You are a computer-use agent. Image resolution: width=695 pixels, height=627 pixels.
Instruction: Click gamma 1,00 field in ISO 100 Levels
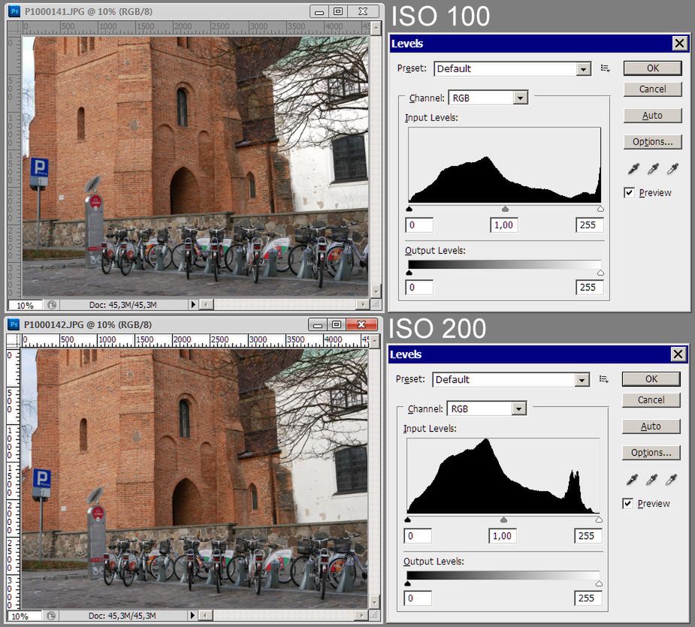pyautogui.click(x=504, y=225)
